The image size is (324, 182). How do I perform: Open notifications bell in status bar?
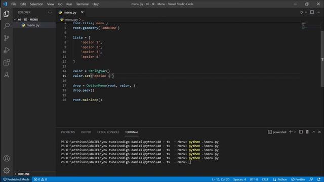click(x=319, y=179)
